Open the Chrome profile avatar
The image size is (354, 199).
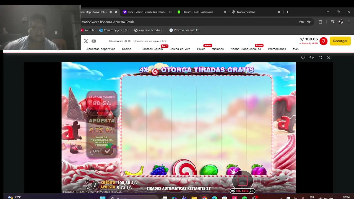341,22
